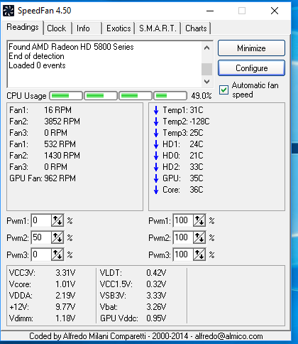
Task: Click the first CPU usage bar
Action: click(66, 96)
